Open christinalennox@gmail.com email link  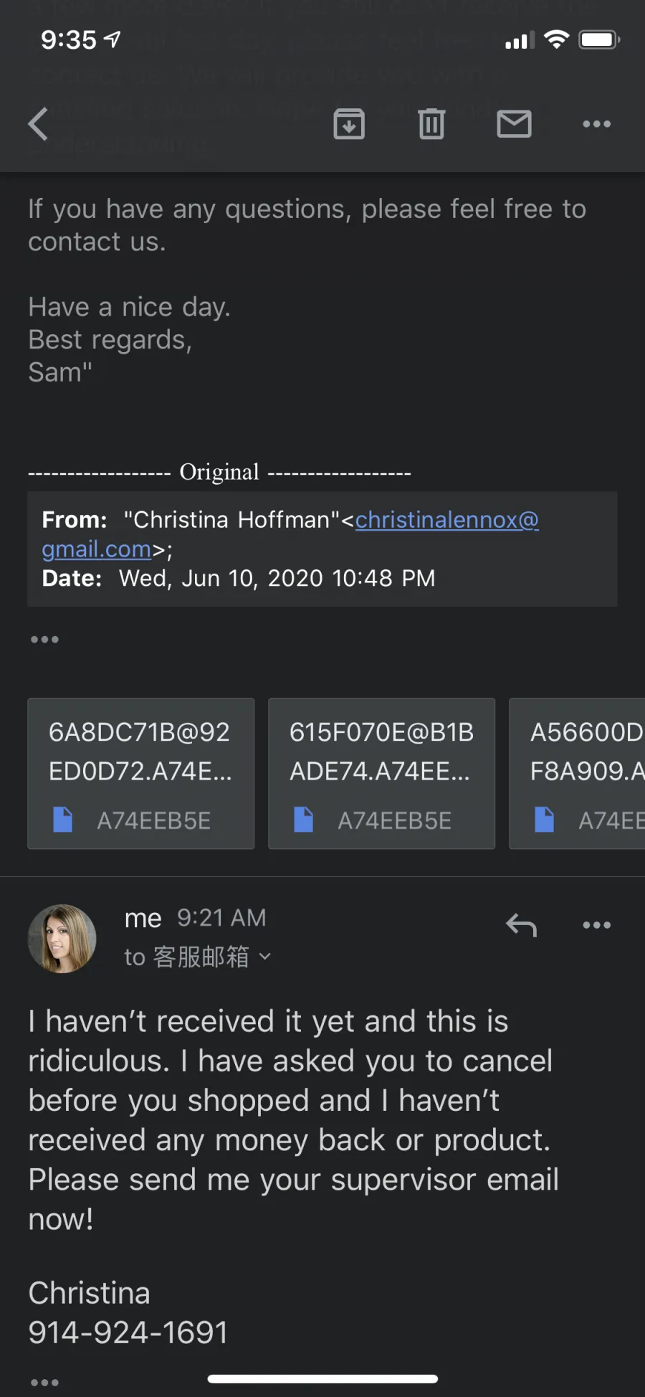pyautogui.click(x=290, y=534)
